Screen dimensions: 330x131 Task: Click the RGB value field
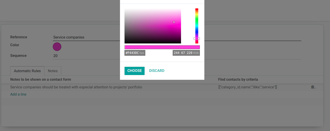[x=186, y=53]
